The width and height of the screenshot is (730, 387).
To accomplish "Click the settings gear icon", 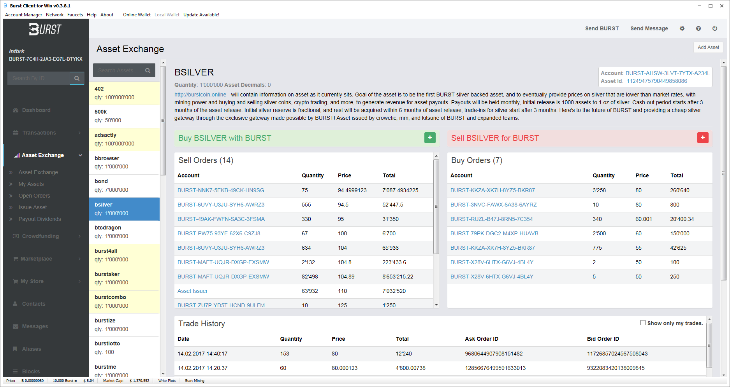I will coord(682,28).
